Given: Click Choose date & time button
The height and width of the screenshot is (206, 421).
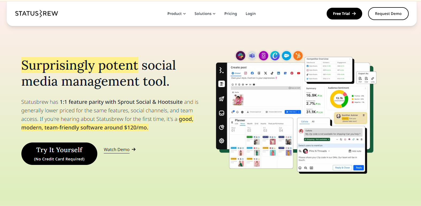Looking at the screenshot, I should click(274, 112).
